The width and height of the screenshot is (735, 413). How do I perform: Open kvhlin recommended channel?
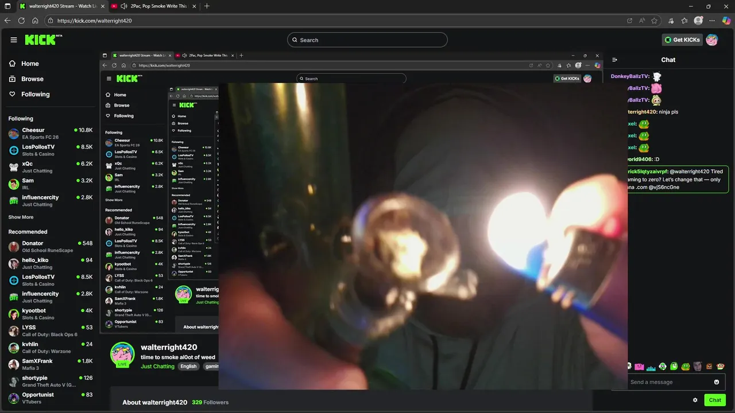click(x=51, y=348)
